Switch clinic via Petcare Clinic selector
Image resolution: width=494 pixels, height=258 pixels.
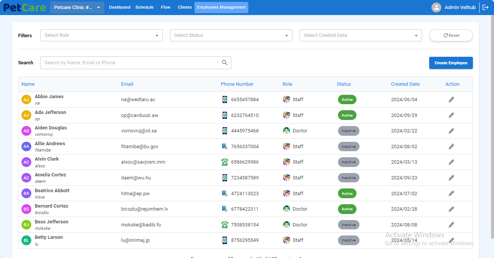pos(77,8)
